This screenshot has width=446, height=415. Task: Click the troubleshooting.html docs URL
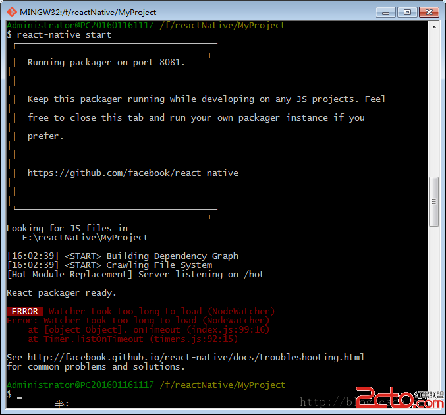tap(196, 357)
